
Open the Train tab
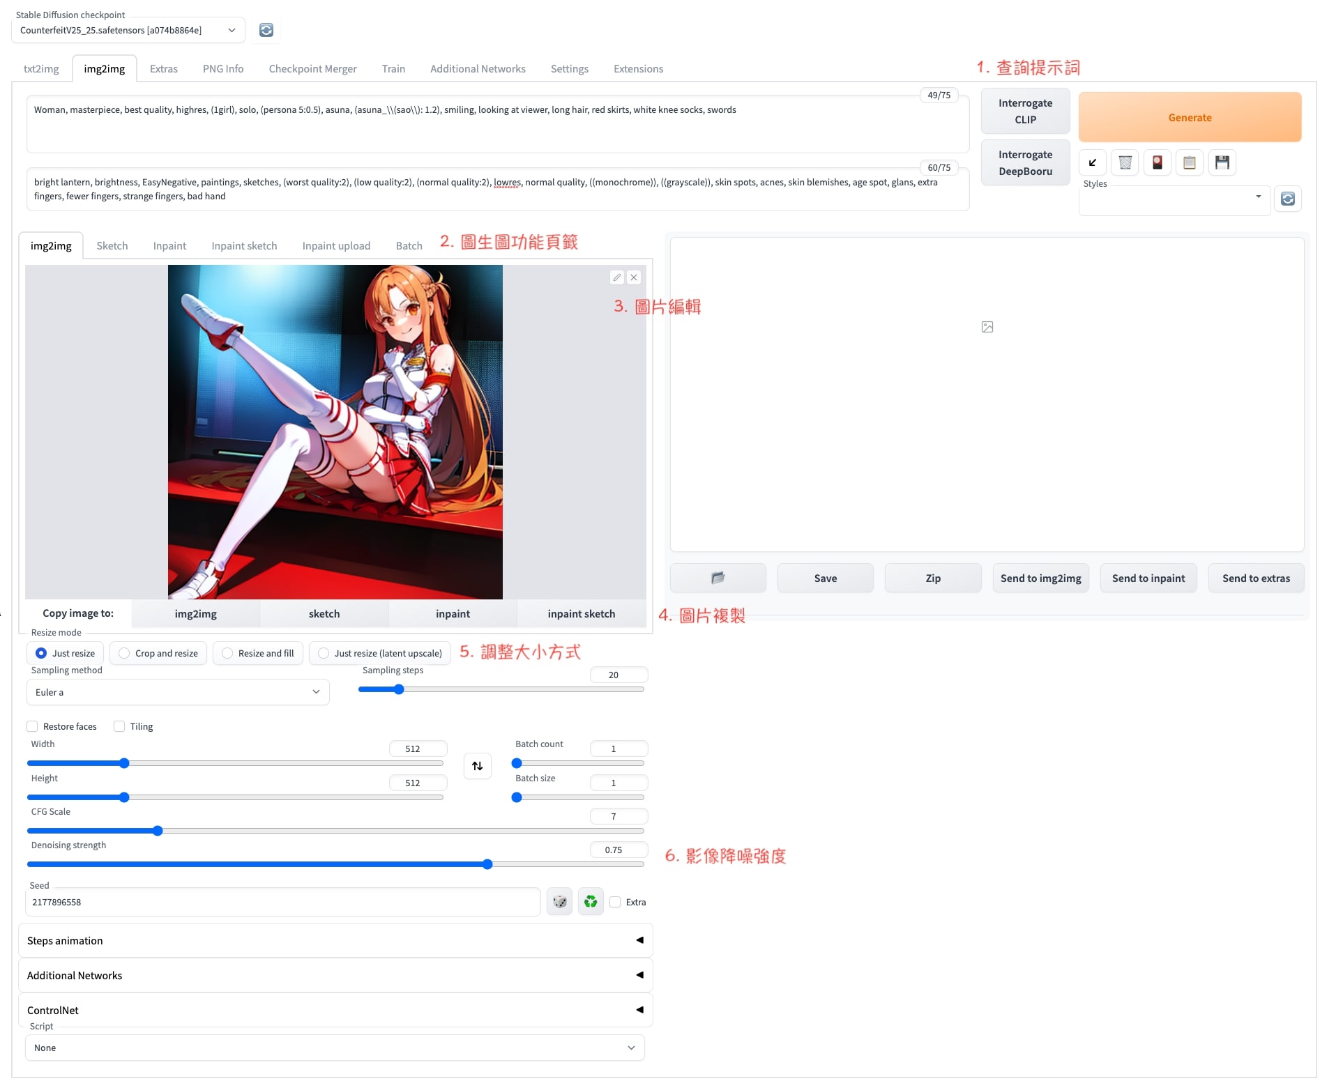(x=393, y=68)
